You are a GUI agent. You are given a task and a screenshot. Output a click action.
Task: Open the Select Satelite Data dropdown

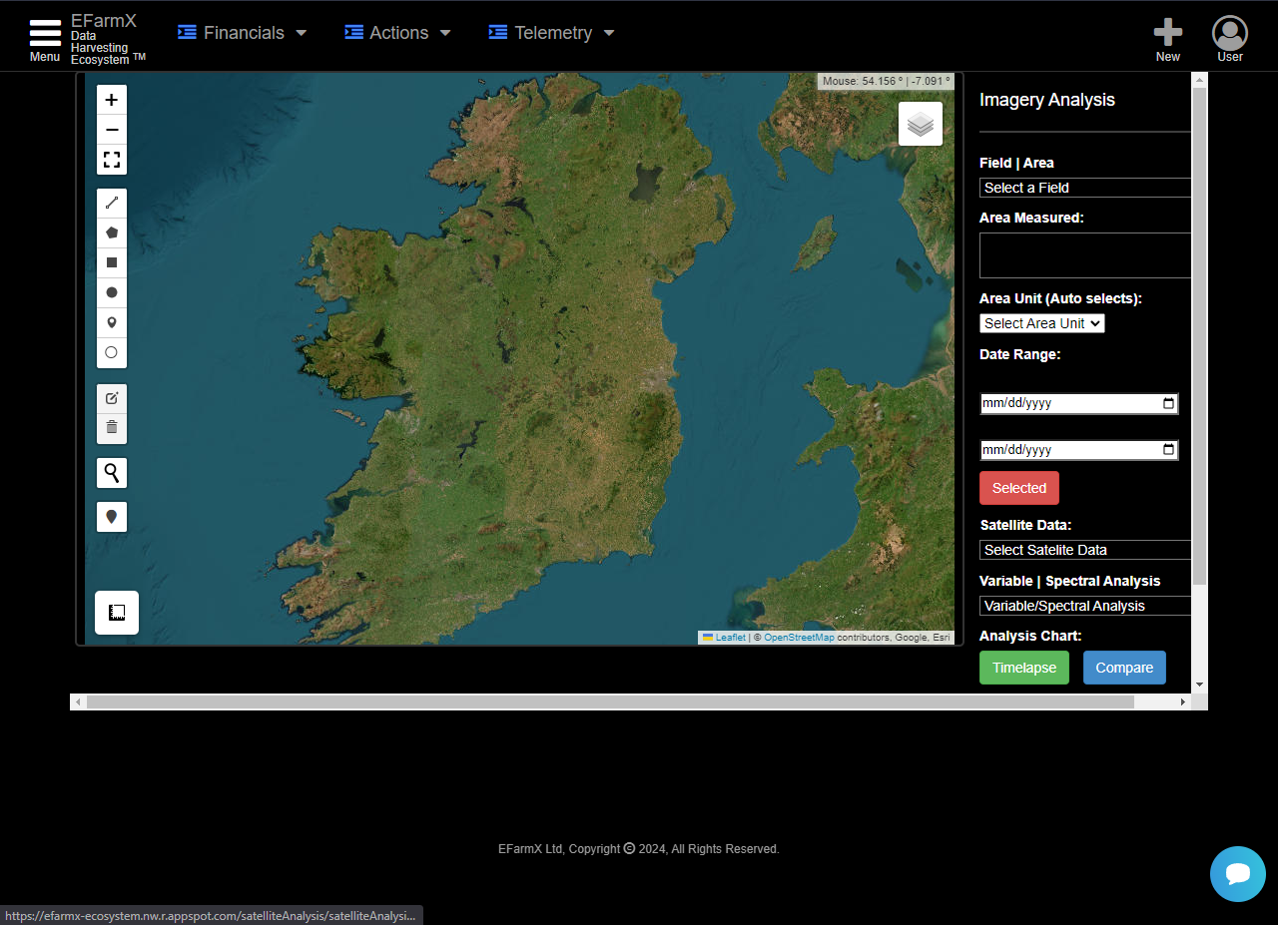point(1084,550)
